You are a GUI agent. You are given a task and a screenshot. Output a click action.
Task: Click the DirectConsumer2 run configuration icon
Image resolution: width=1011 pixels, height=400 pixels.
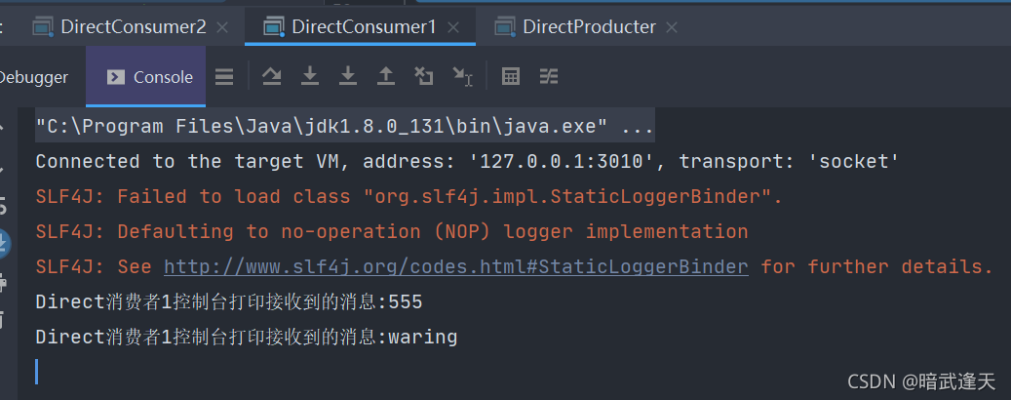(x=43, y=27)
